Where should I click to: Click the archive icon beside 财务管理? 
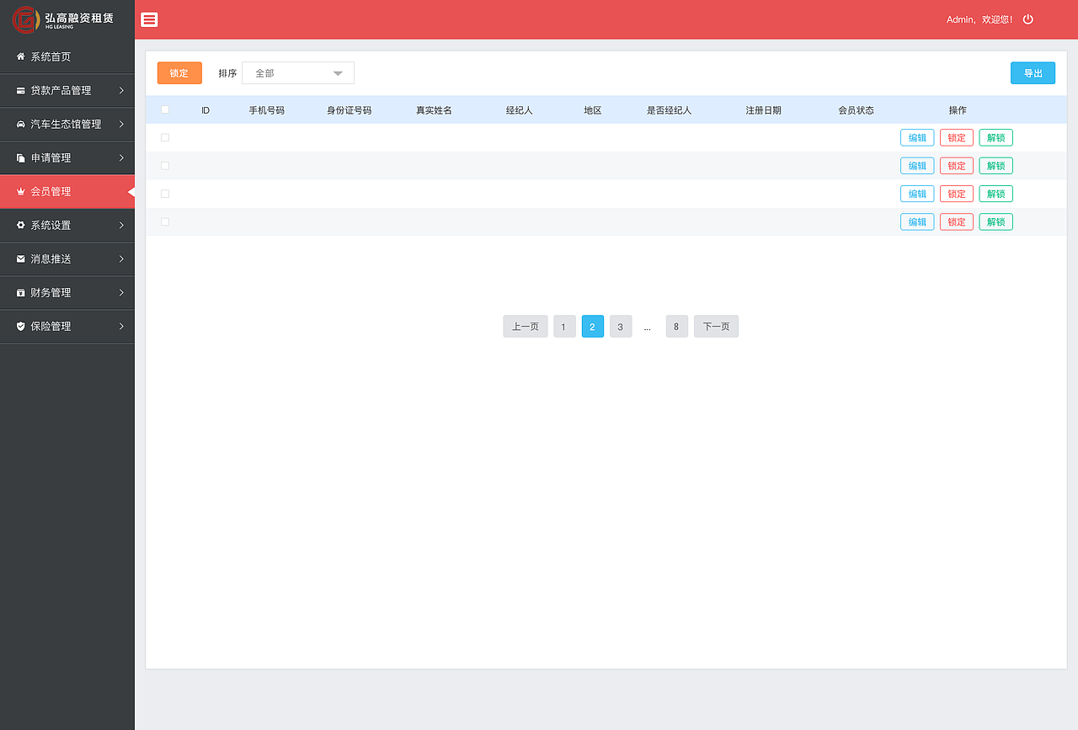[x=21, y=292]
